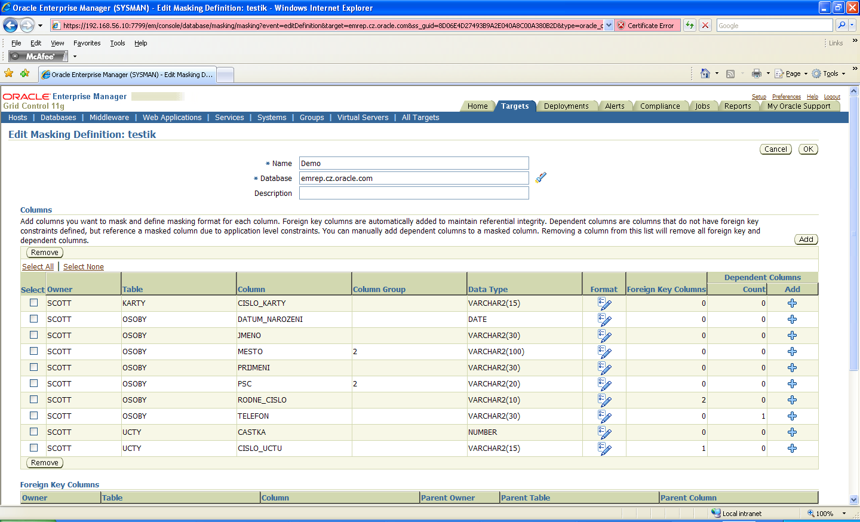
Task: Add dependent column for RODNE_CISLO row
Action: pos(793,400)
